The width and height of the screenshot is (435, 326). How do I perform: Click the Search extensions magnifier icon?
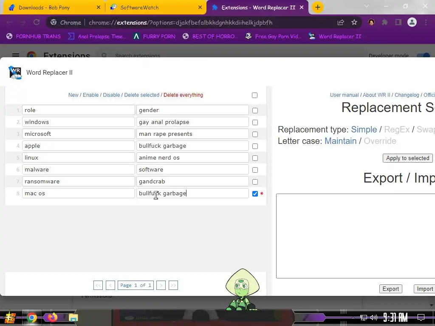[104, 56]
